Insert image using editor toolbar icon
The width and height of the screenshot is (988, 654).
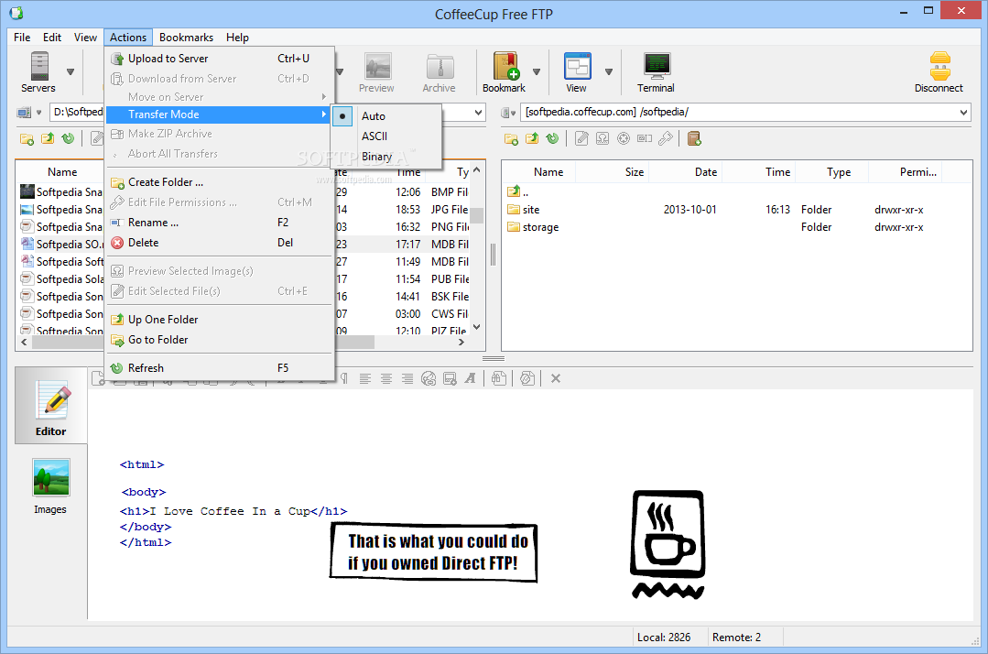450,378
